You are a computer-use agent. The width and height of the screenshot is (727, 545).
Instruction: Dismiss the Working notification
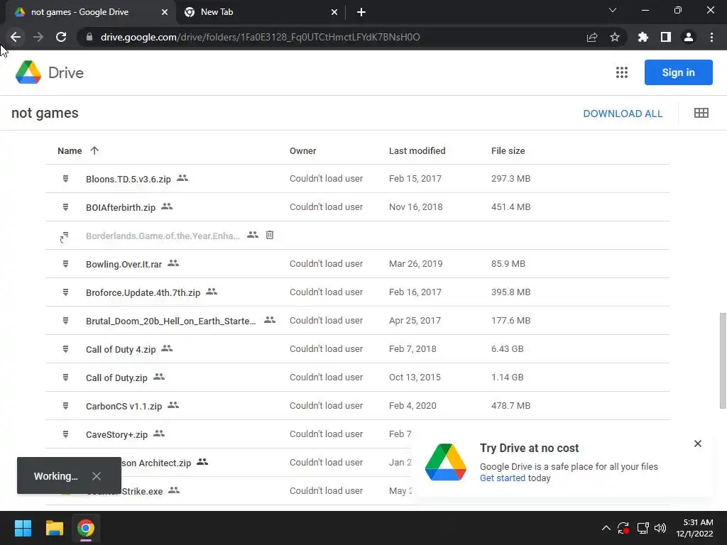(x=97, y=476)
